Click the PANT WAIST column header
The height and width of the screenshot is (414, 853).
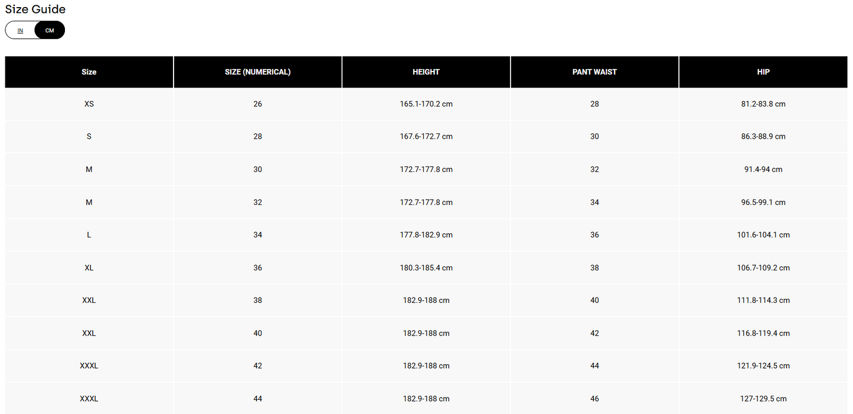[594, 72]
